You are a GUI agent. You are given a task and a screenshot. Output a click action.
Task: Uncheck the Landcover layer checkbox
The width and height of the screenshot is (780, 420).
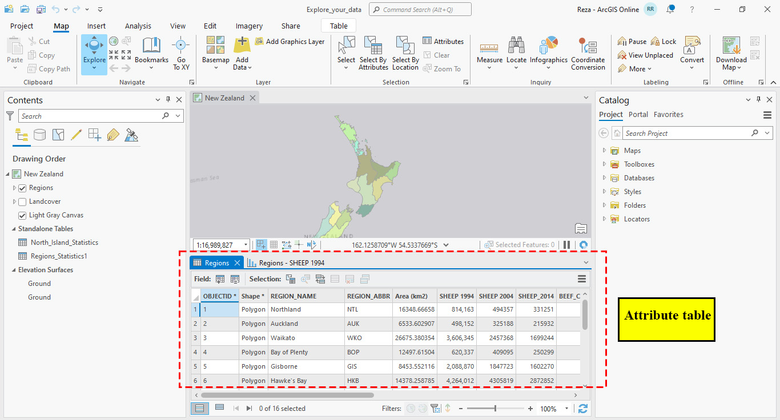coord(23,201)
